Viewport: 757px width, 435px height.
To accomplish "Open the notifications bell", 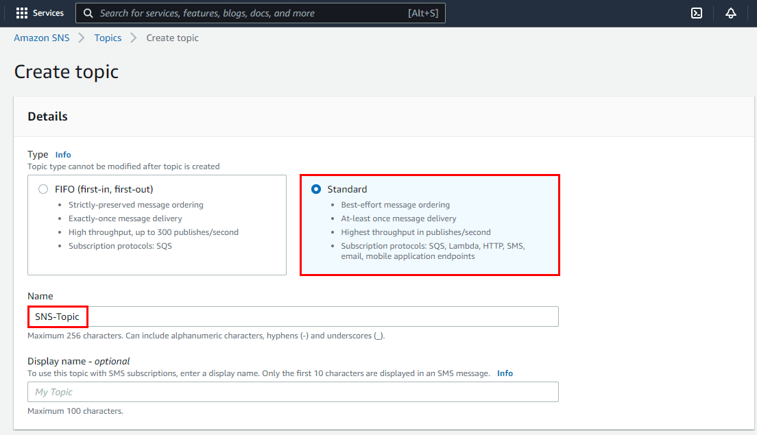I will click(731, 13).
